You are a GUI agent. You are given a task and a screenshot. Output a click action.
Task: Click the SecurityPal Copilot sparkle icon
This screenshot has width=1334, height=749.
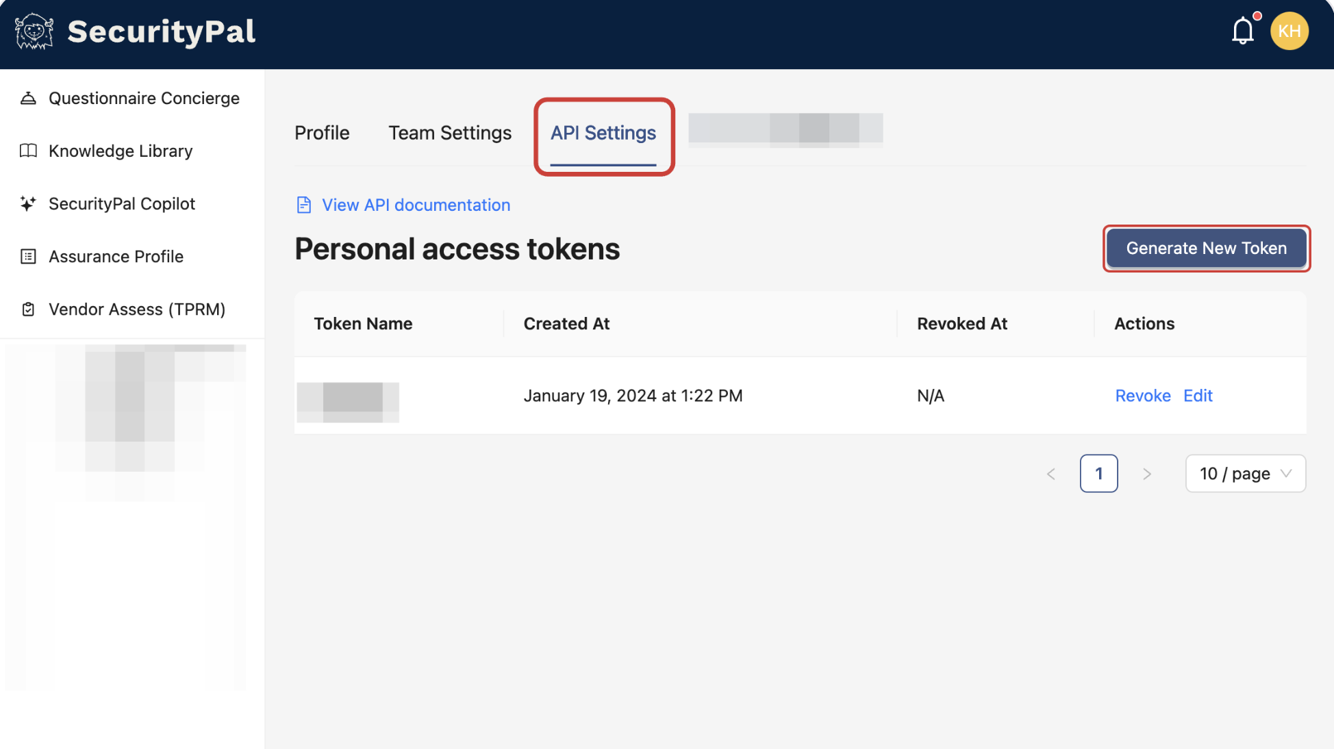tap(28, 203)
